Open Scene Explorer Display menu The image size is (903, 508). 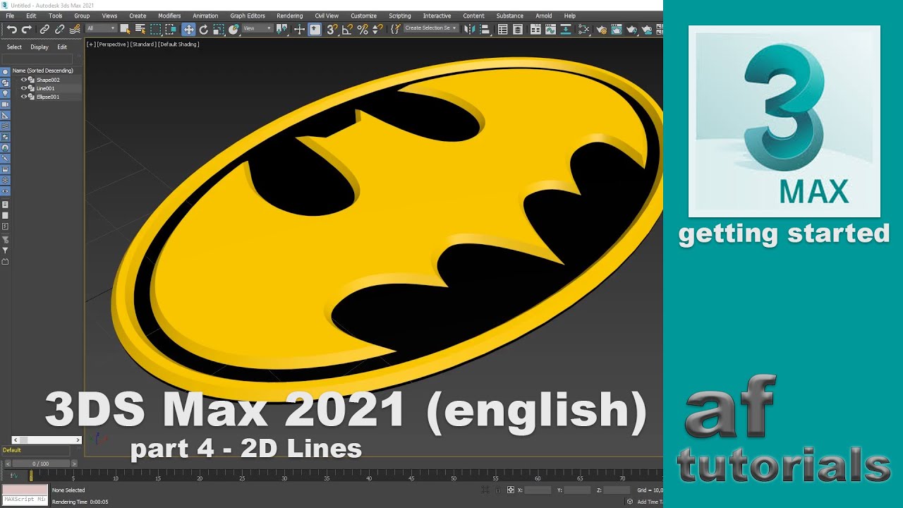pos(40,47)
